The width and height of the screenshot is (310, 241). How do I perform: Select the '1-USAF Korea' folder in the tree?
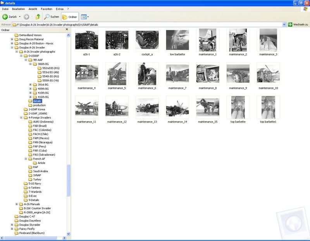[36, 109]
